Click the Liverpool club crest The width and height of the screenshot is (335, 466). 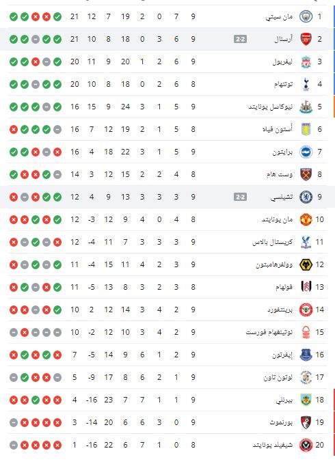[306, 61]
